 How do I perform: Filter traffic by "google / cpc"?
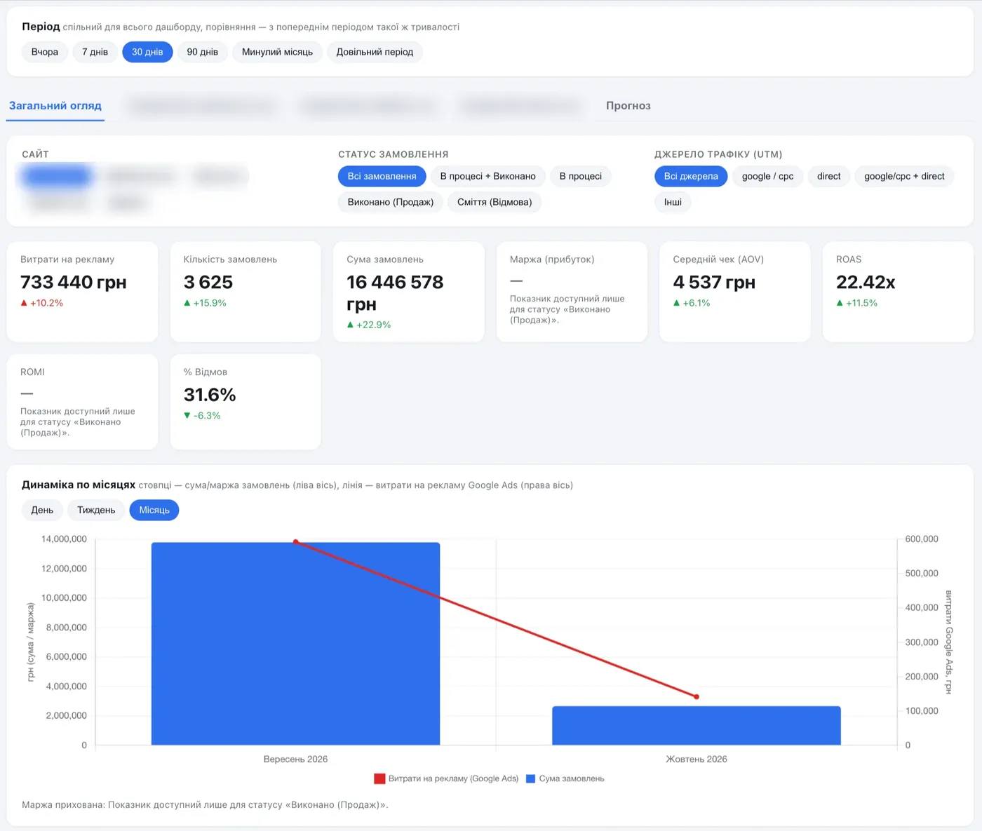click(768, 176)
